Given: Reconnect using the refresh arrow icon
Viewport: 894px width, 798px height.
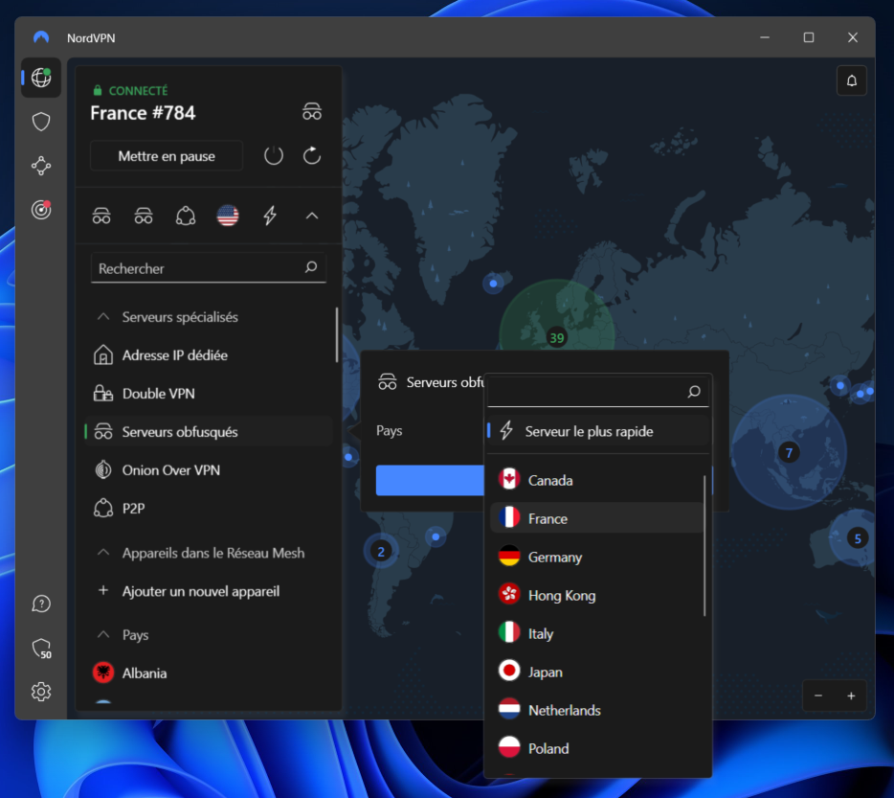Looking at the screenshot, I should point(312,155).
